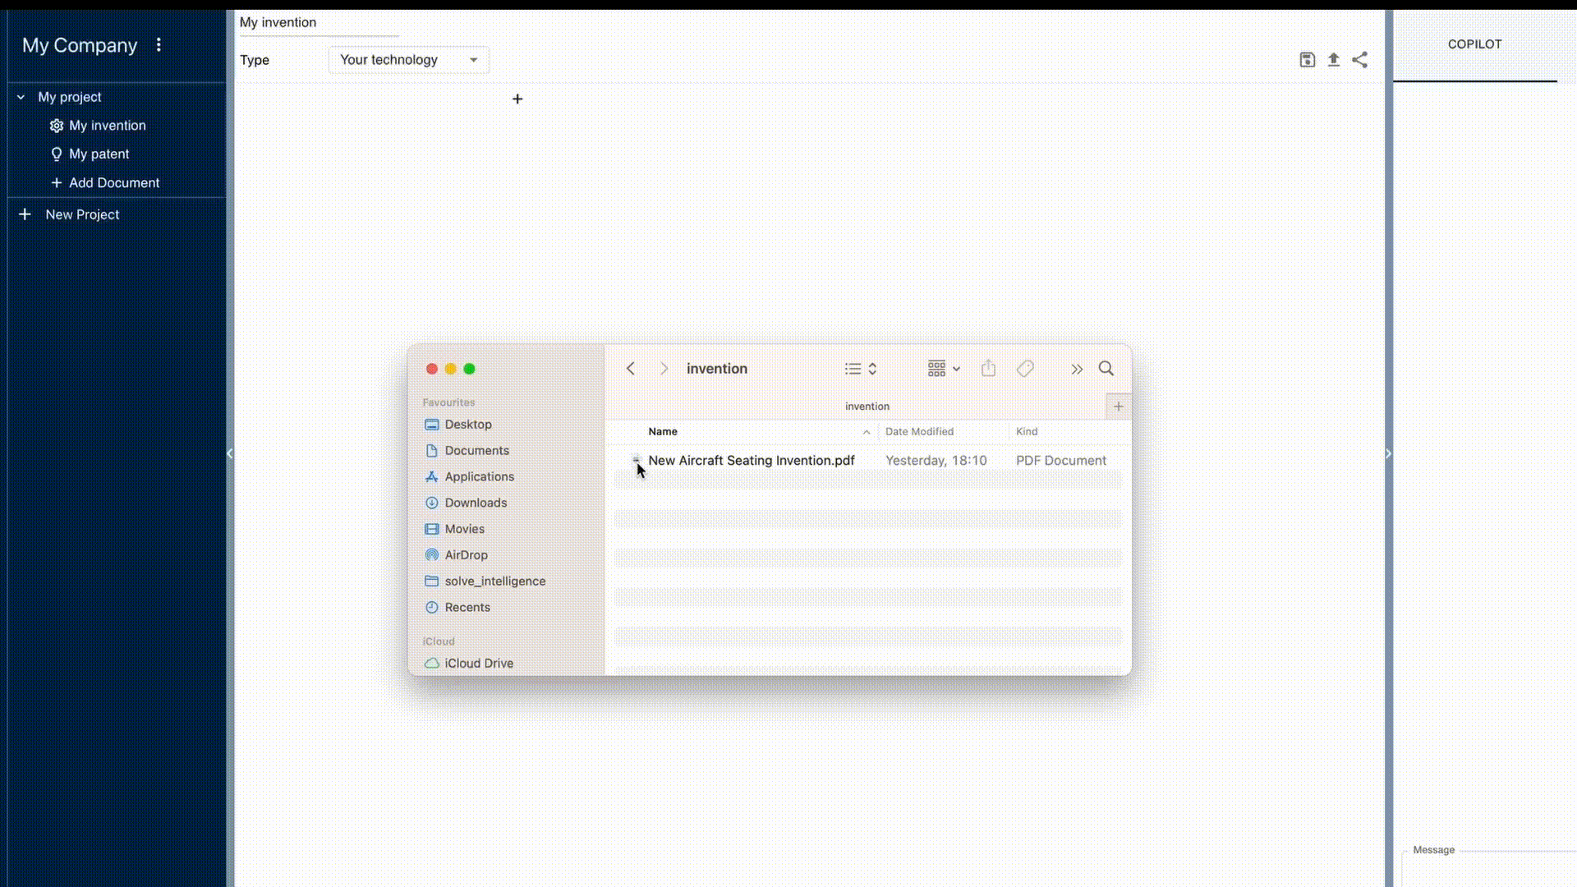1577x887 pixels.
Task: Create a New Project
Action: coord(82,214)
